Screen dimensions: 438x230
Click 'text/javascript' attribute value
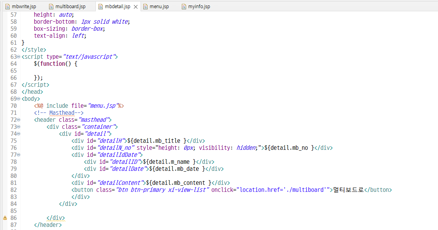coord(89,57)
